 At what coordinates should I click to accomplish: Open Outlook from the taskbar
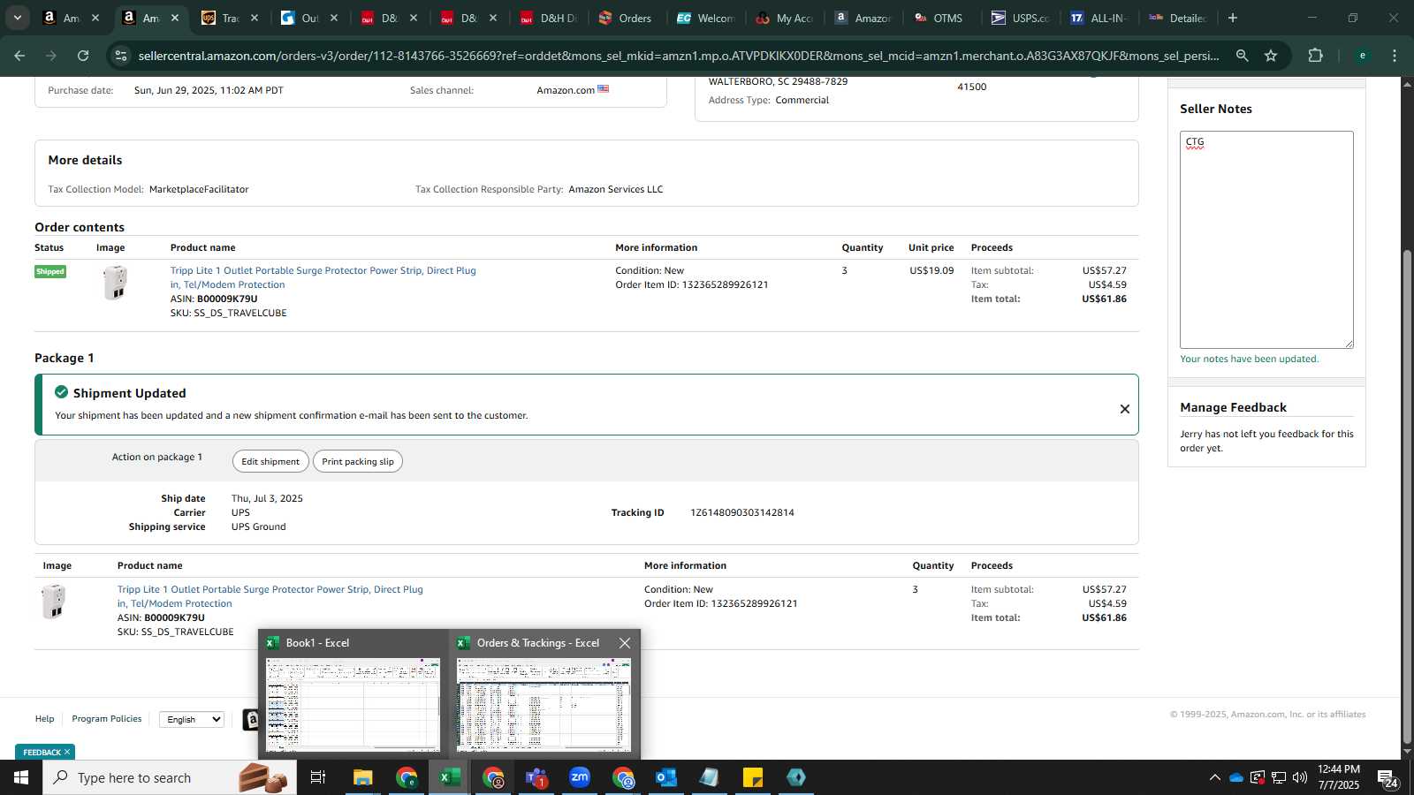tap(665, 777)
